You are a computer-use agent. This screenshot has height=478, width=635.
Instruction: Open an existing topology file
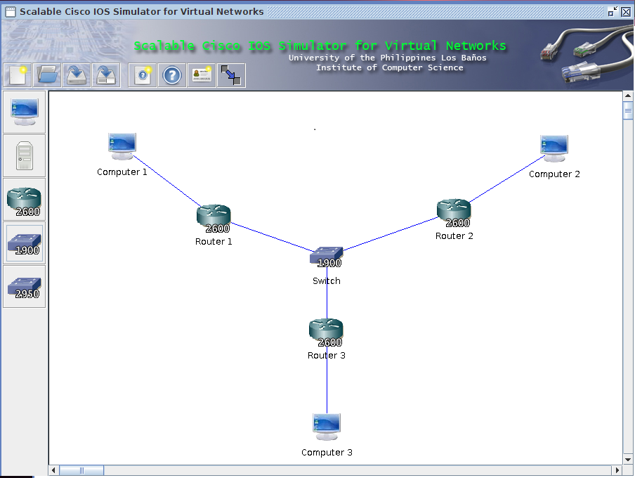click(46, 75)
